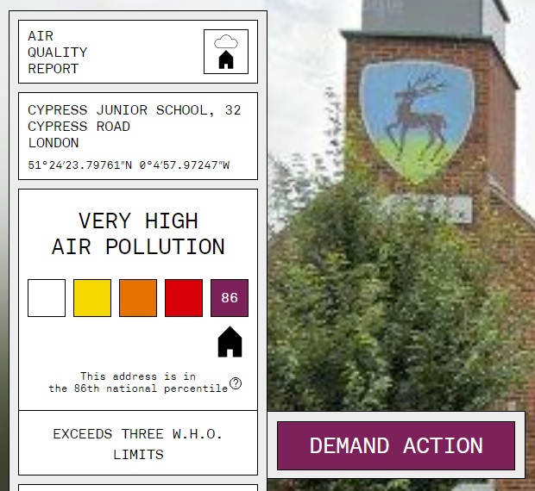Click the purple swatch labeled 86
Viewport: 535px width, 491px height.
(x=230, y=298)
